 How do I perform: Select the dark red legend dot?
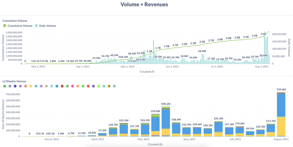point(62,86)
